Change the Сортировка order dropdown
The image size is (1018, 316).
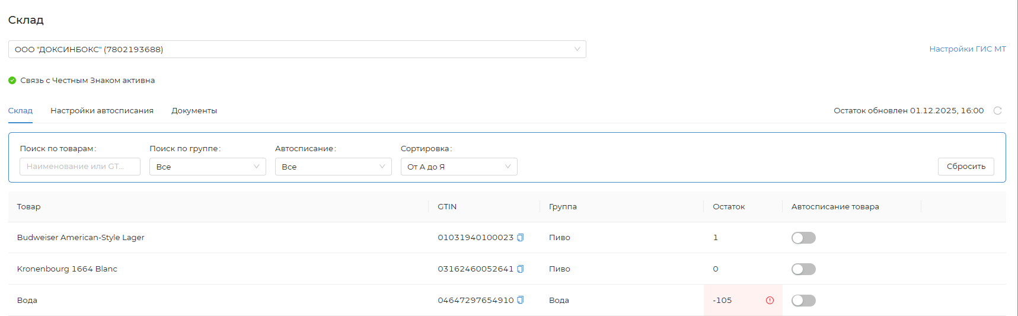tap(458, 167)
